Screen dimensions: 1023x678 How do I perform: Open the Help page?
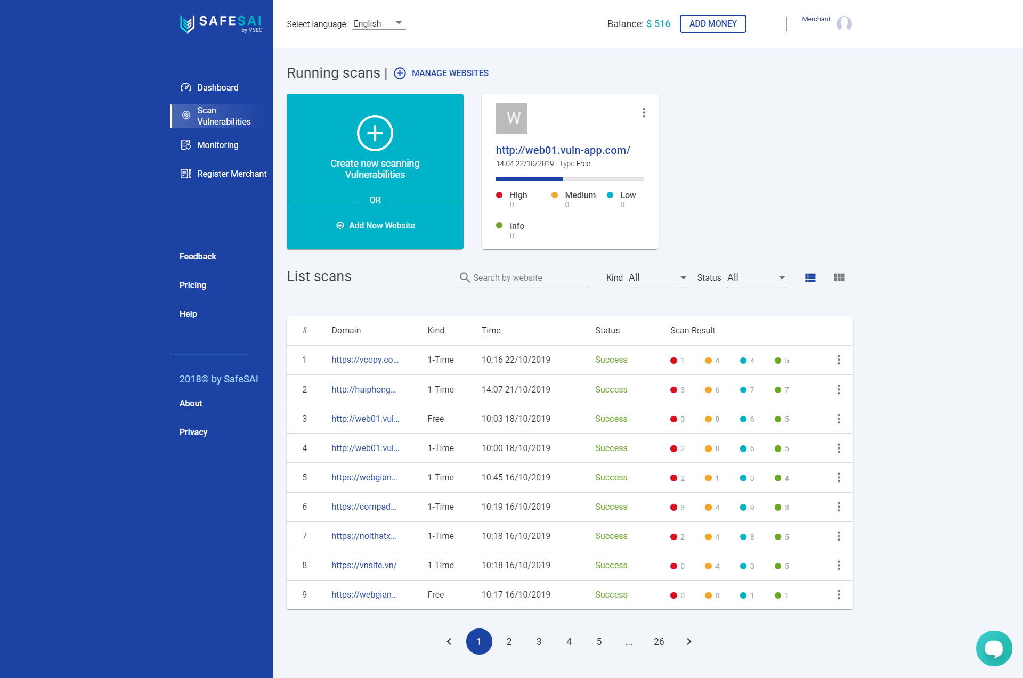pyautogui.click(x=188, y=314)
